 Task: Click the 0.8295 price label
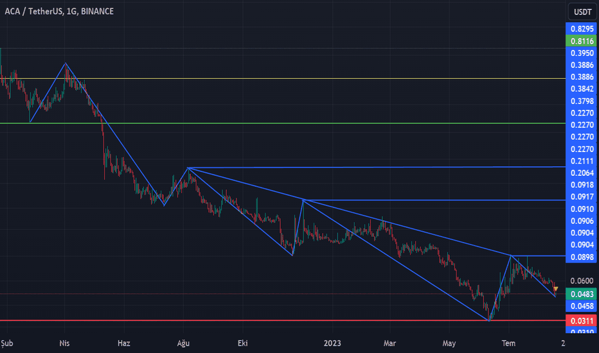[x=582, y=29]
